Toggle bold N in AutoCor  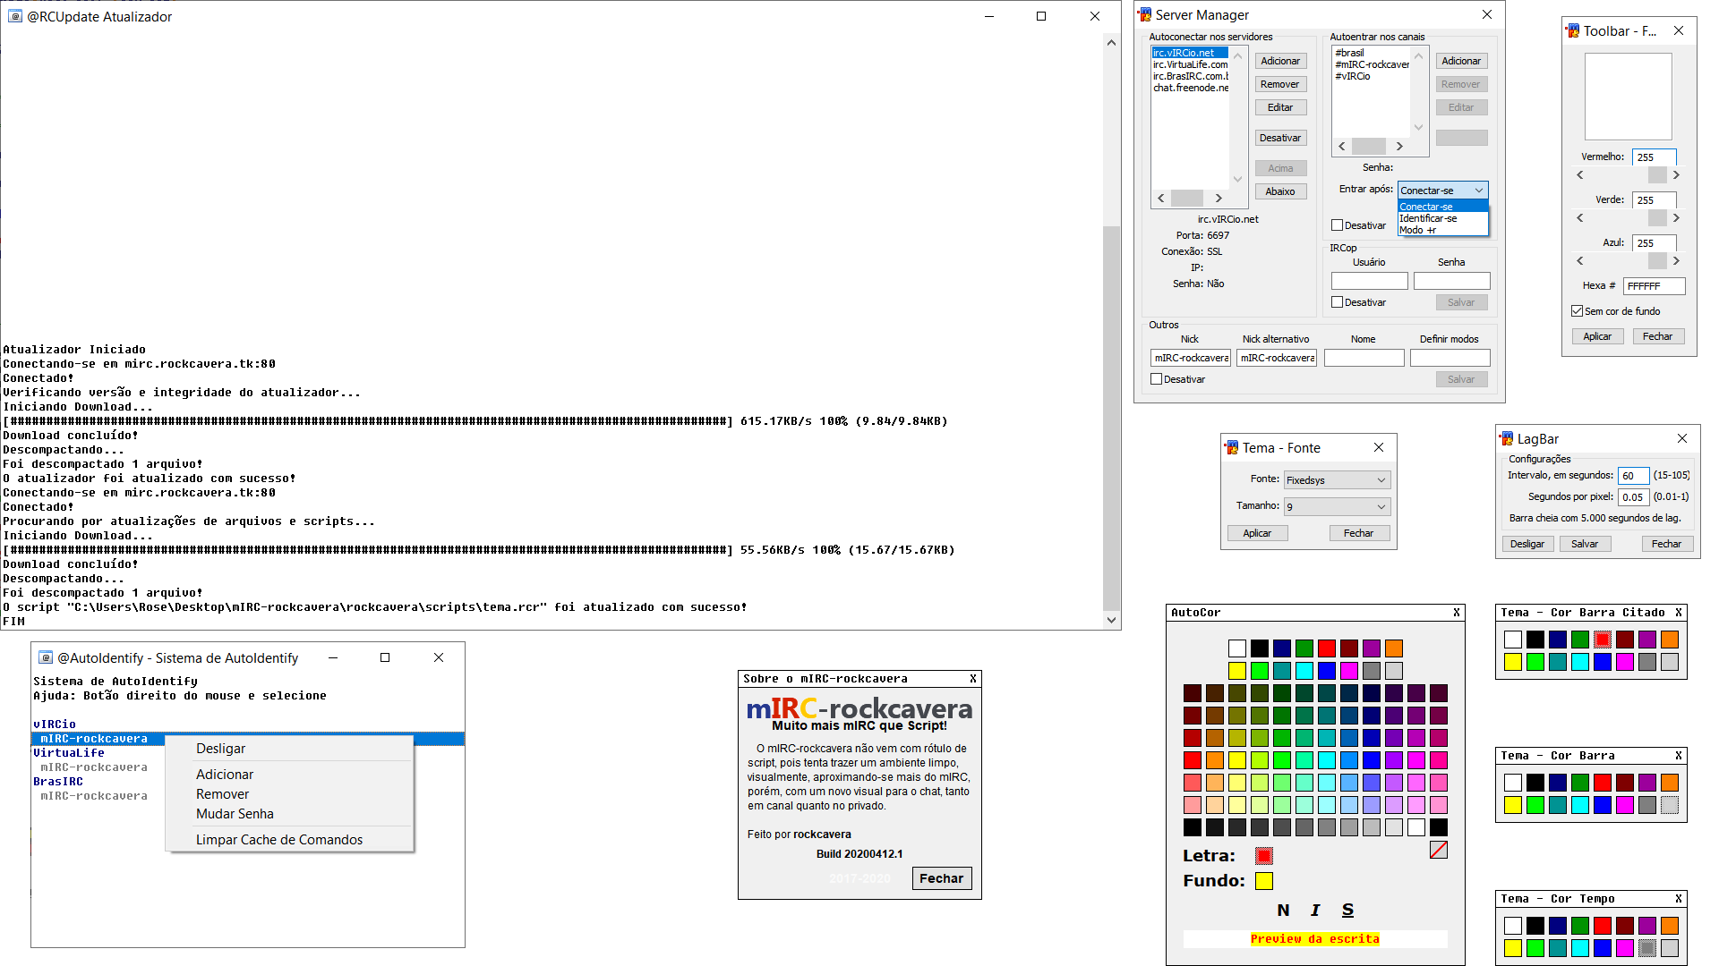tap(1283, 910)
